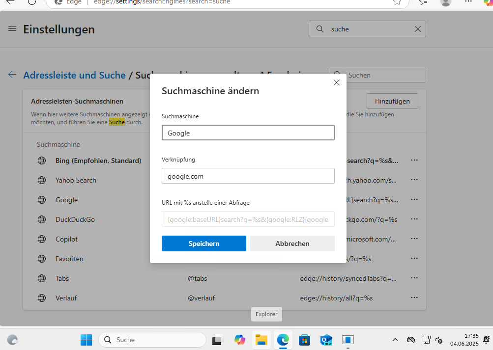The width and height of the screenshot is (493, 350).
Task: Click the magnifier icon in settings search
Action: tap(320, 29)
